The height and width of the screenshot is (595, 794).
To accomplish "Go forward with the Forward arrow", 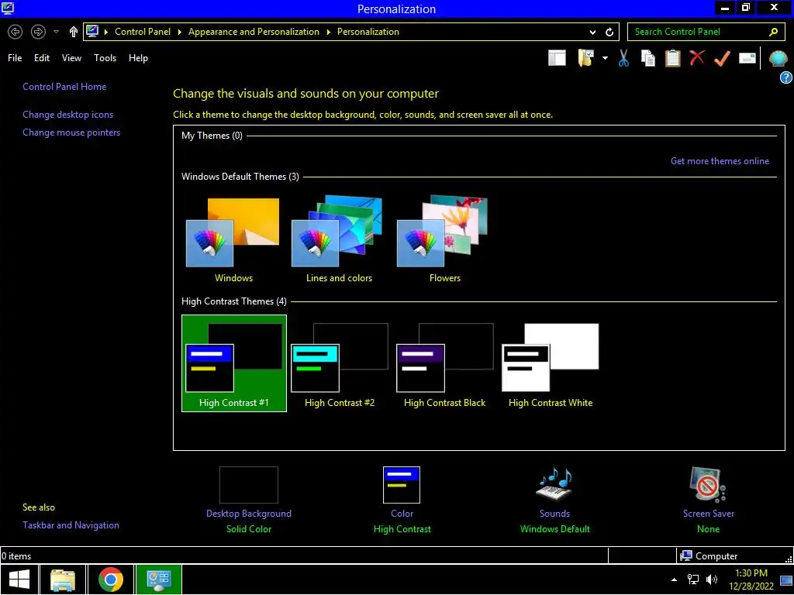I will (x=38, y=32).
